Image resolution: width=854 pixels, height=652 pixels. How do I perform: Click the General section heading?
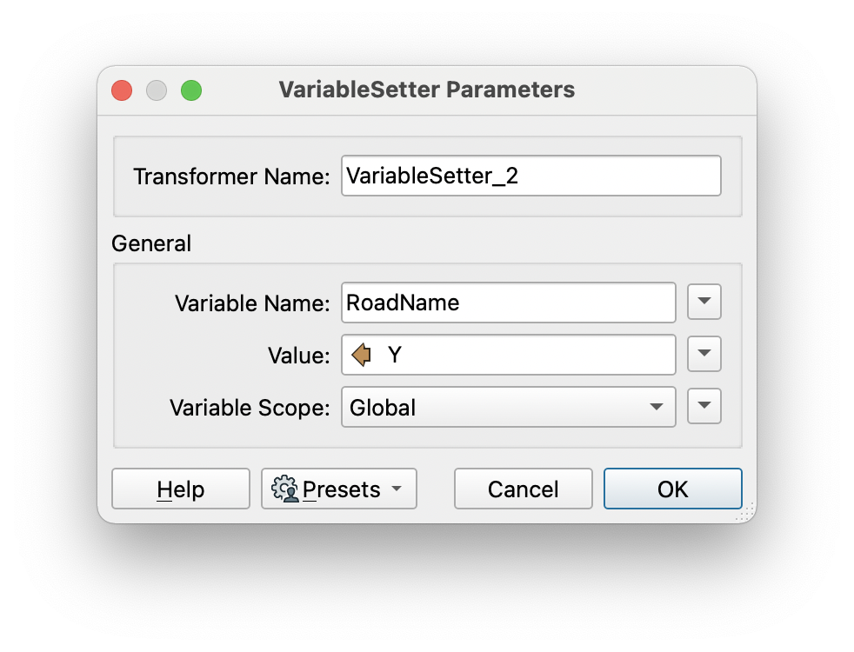click(151, 243)
